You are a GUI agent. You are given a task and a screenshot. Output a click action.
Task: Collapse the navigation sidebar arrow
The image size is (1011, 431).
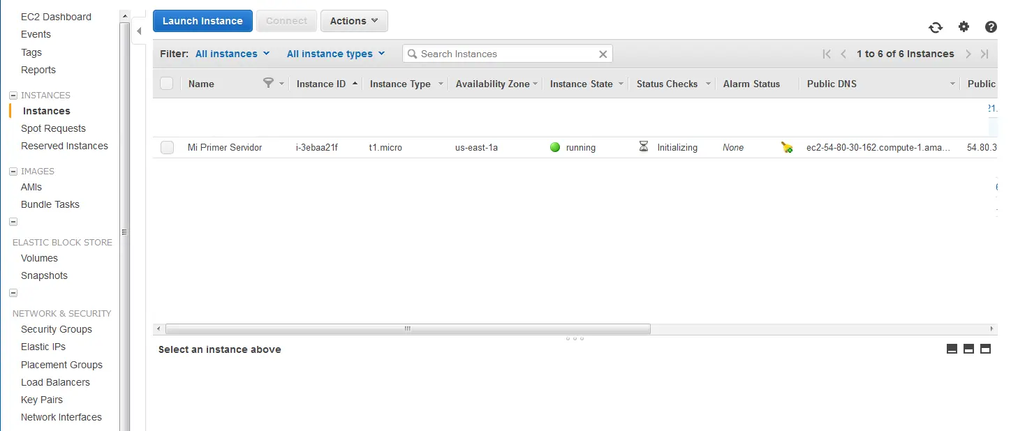pyautogui.click(x=139, y=31)
